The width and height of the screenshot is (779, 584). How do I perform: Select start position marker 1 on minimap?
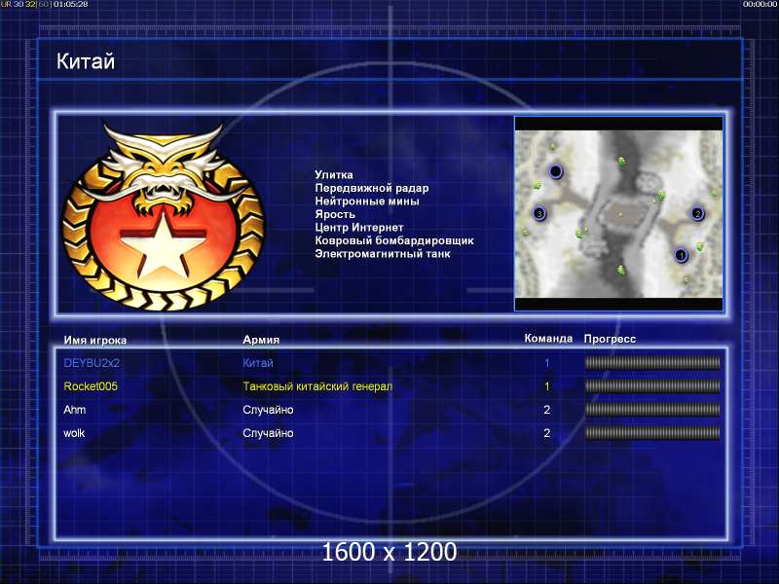click(x=681, y=255)
